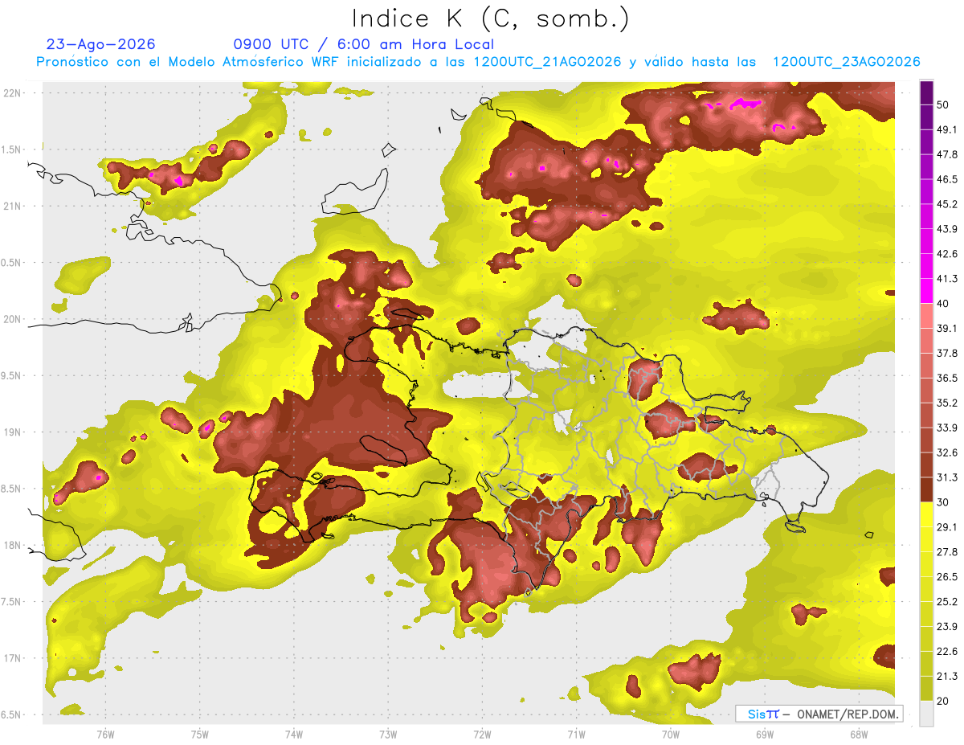Pick the magenta colorbar band between 40 and 41.3

(x=926, y=291)
